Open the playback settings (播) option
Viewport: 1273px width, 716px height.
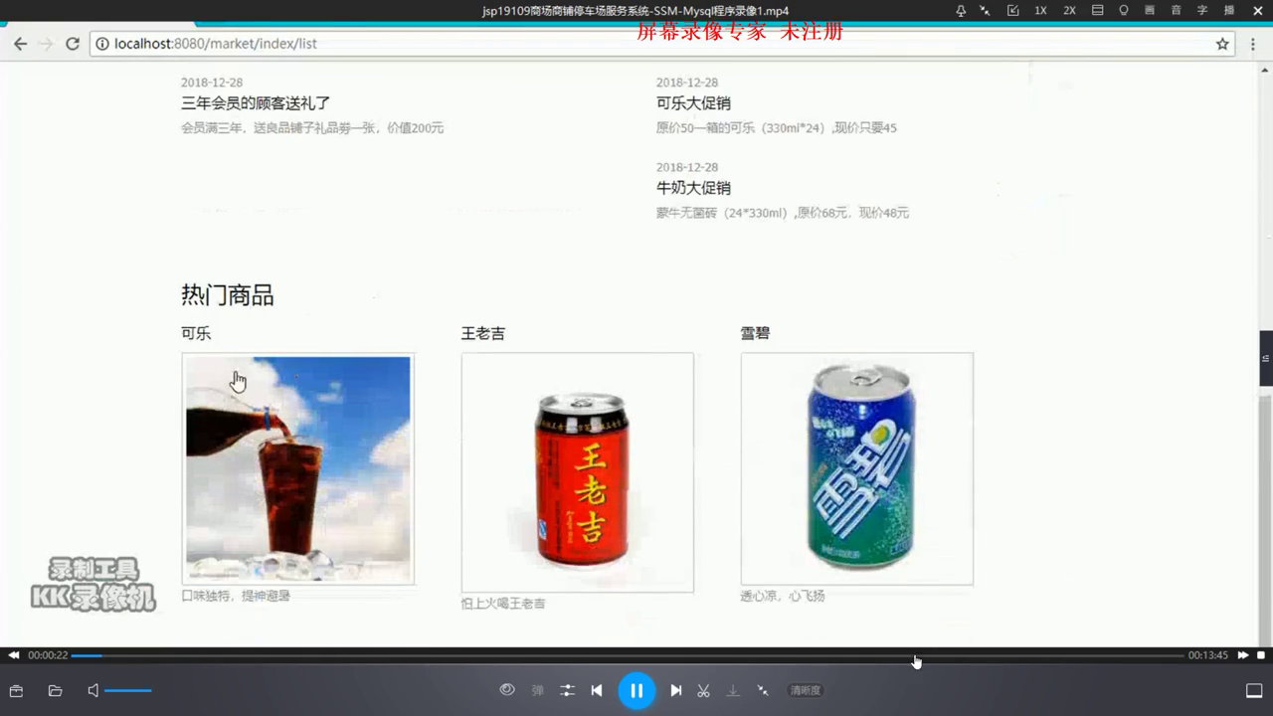pos(1228,10)
